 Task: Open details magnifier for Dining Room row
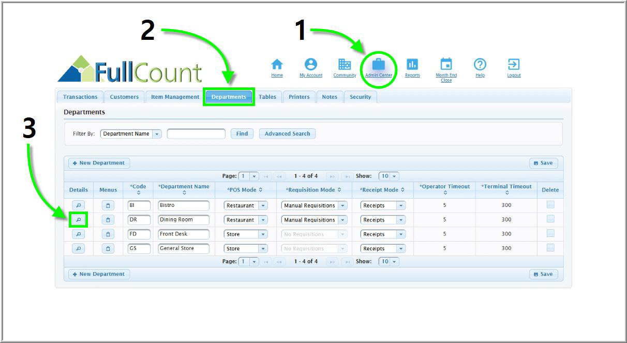(78, 220)
